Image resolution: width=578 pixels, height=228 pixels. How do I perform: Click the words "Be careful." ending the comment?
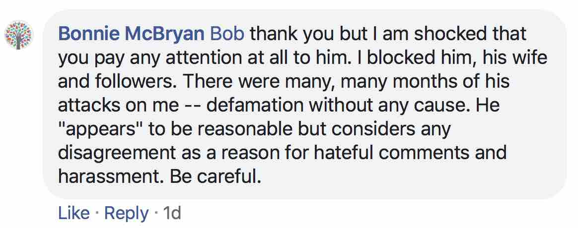216,177
